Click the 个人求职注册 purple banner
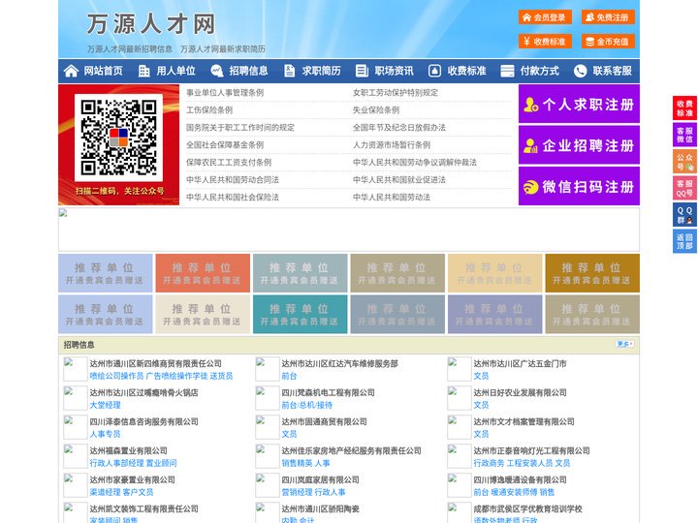698x523 pixels. point(579,104)
